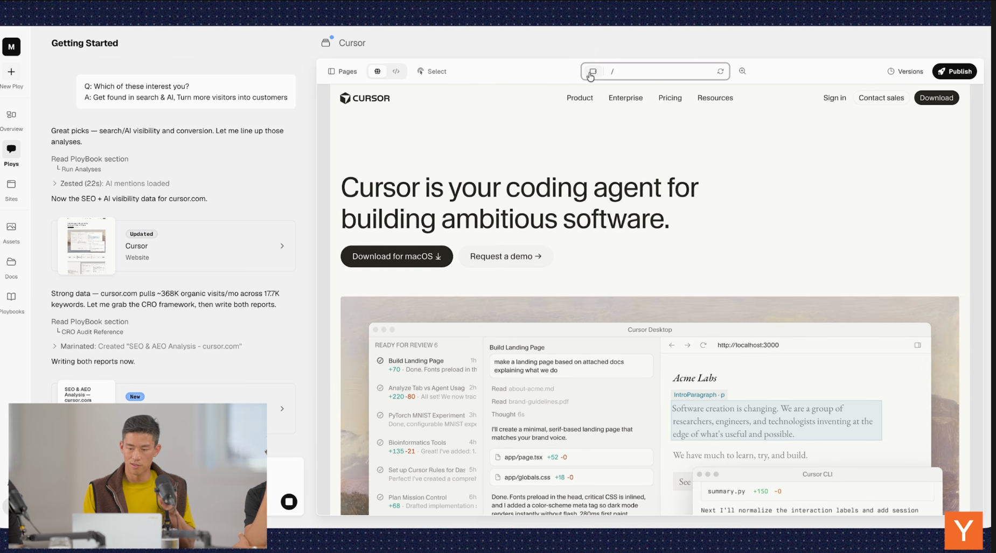
Task: Click reload icon beside localhost URL
Action: pyautogui.click(x=703, y=345)
